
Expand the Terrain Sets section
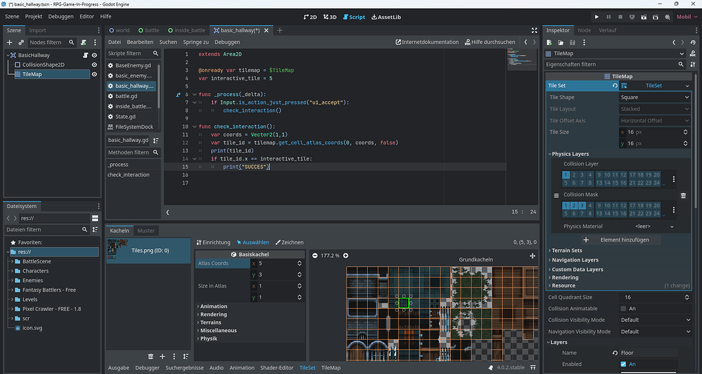pos(567,250)
